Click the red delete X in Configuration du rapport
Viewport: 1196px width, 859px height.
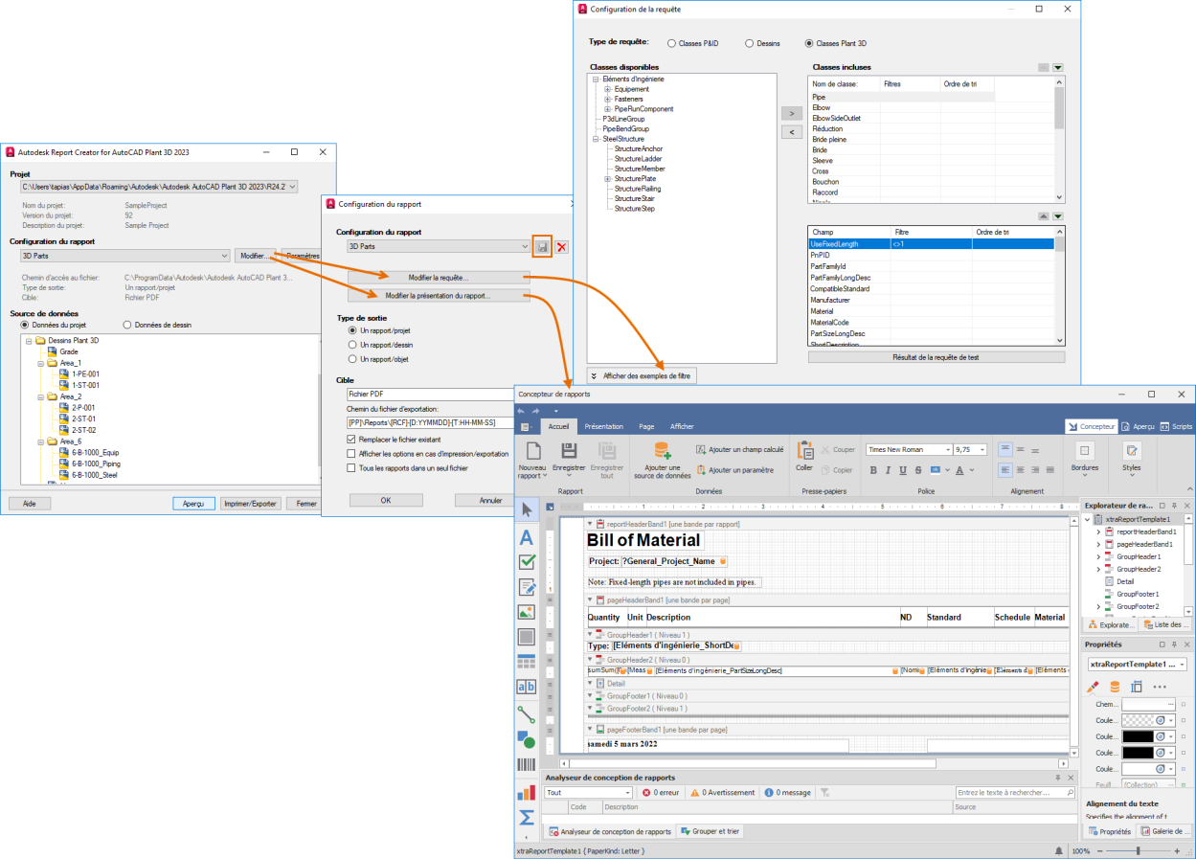562,247
